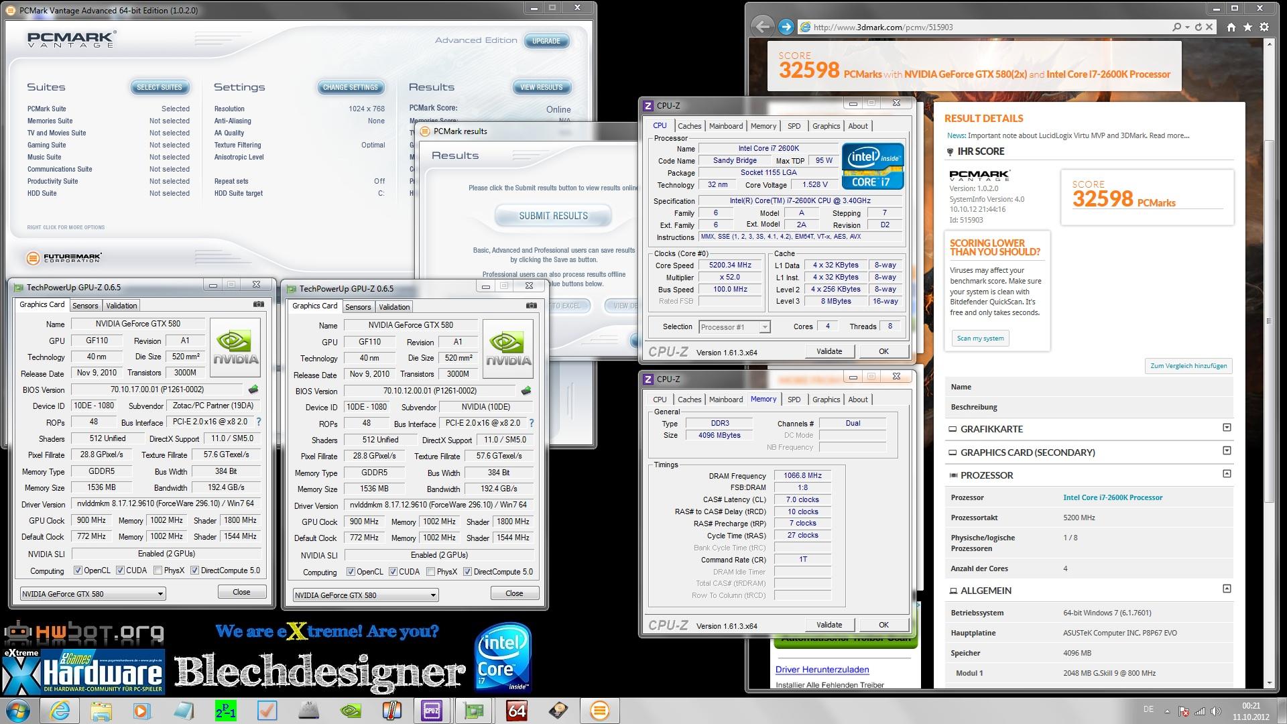The width and height of the screenshot is (1287, 724).
Task: Toggle DirectCompute 5.0 checkbox in left GPU-Z
Action: [x=194, y=570]
